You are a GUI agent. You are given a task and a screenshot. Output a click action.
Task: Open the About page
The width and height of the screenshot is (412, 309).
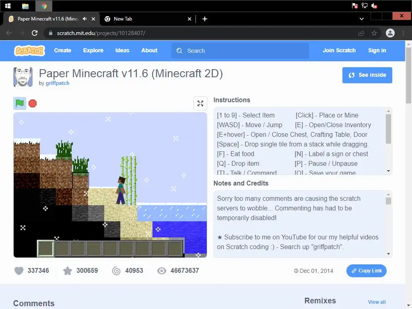[149, 50]
